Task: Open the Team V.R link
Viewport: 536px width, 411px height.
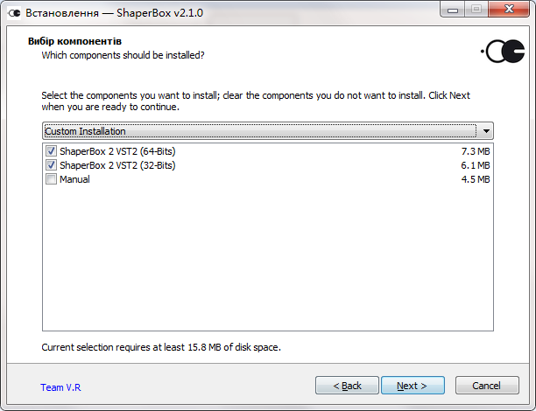Action: click(x=60, y=387)
